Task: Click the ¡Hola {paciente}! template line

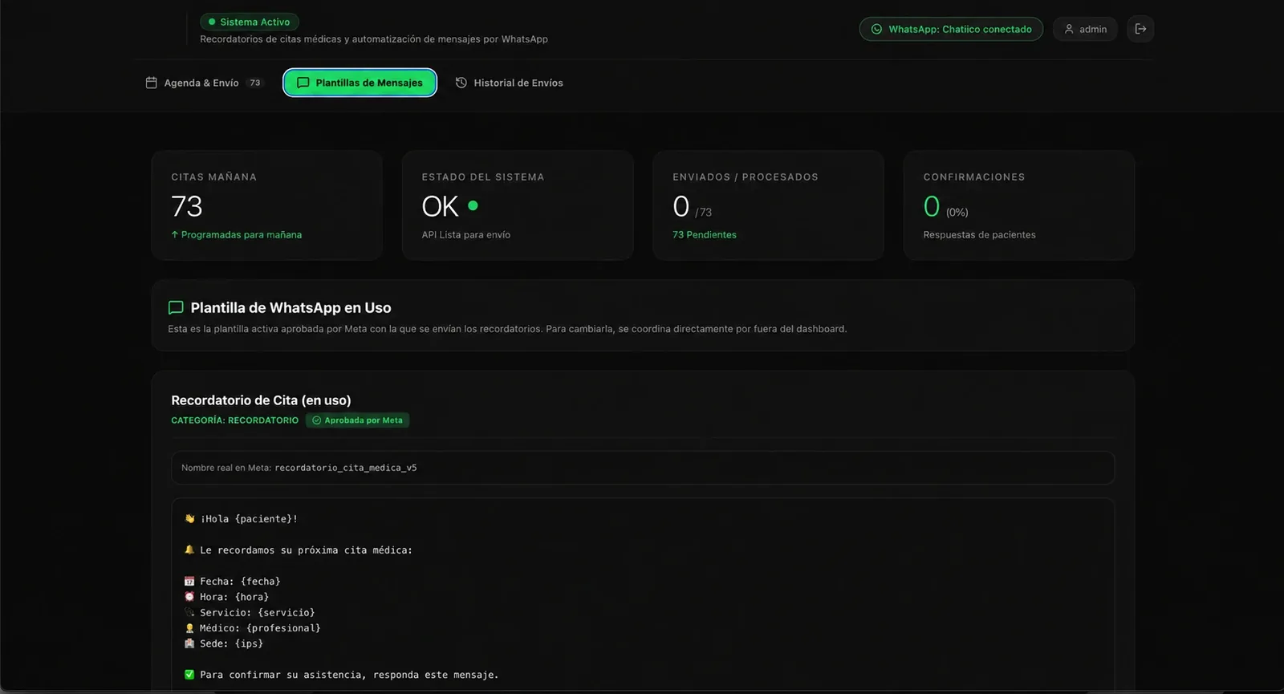Action: (x=241, y=519)
